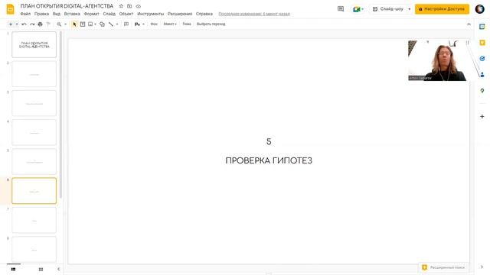Collapse the menus with chevron arrow
Viewport: 490px width, 275px height.
[469, 24]
